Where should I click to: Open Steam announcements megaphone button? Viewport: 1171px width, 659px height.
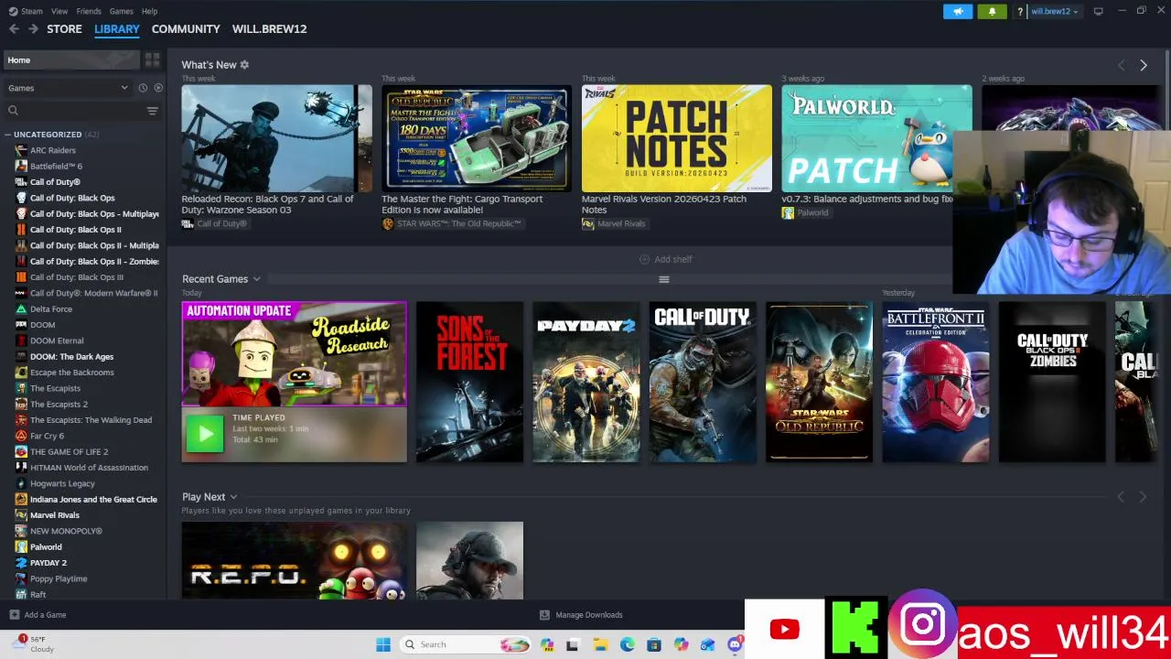click(x=958, y=11)
